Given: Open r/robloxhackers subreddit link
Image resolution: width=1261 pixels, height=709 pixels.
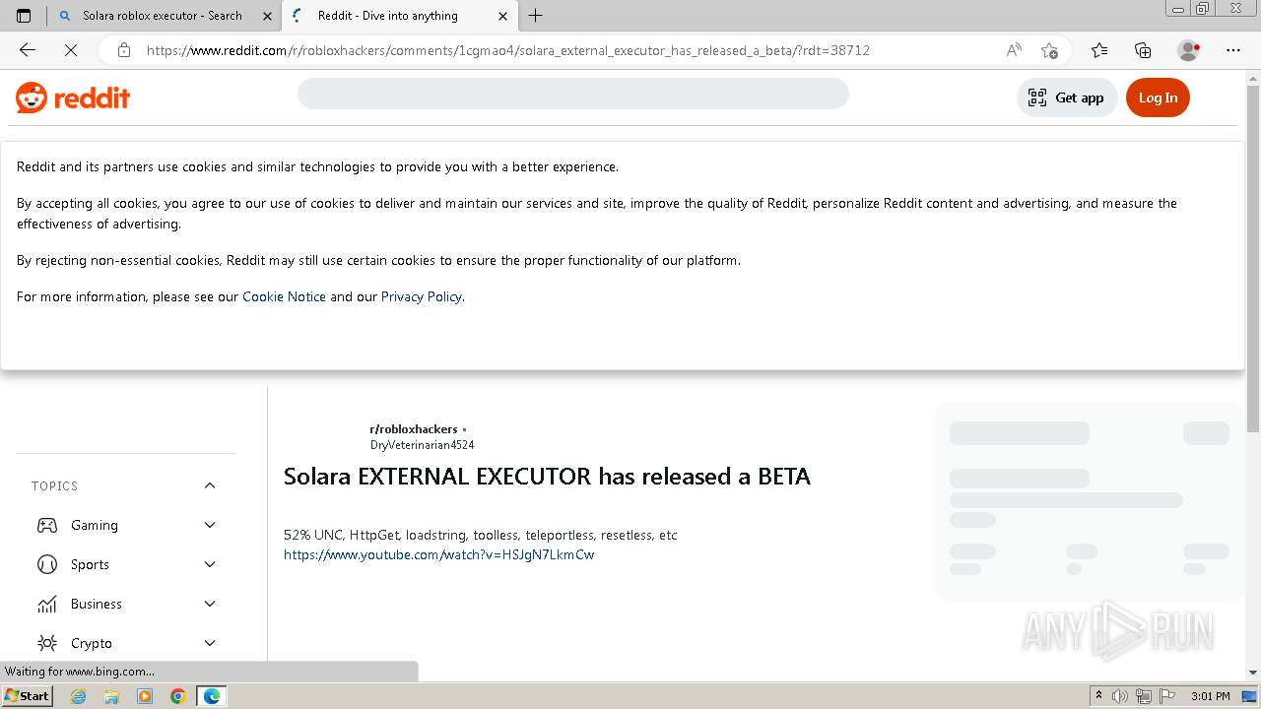Looking at the screenshot, I should (x=414, y=429).
